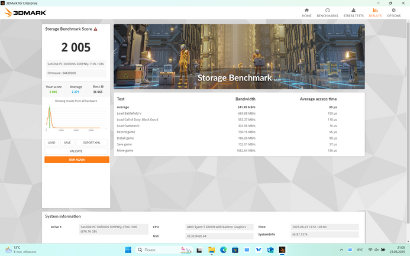Open the Benchmarks section
Viewport: 410px width, 256px height.
pos(327,12)
